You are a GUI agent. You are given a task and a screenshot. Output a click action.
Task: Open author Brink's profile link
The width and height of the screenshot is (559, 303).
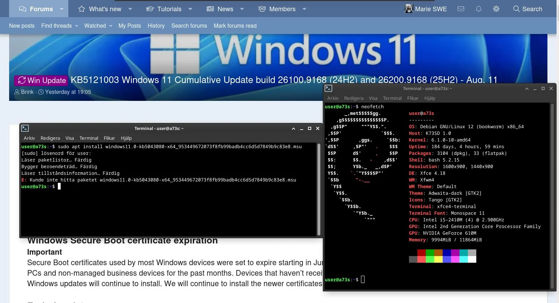[27, 92]
